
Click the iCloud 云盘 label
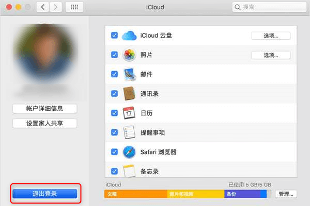pos(156,36)
